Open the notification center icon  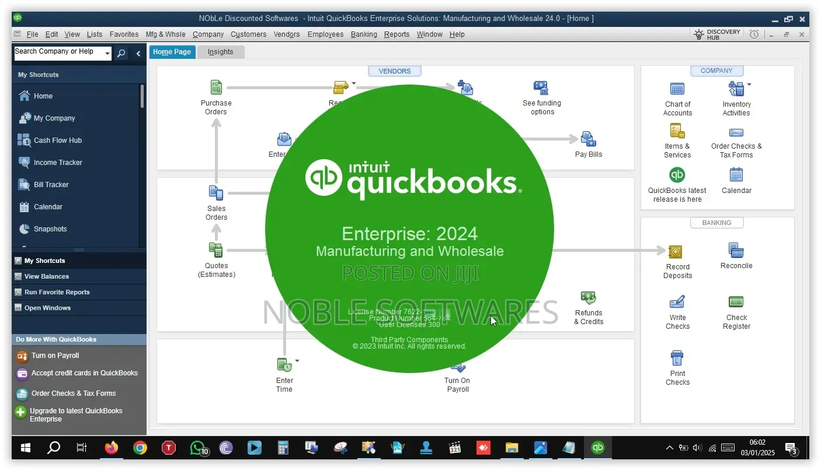point(791,448)
